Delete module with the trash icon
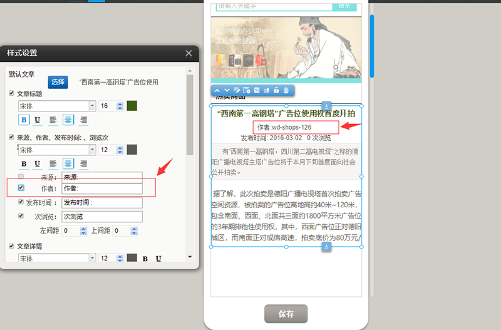 [286, 91]
